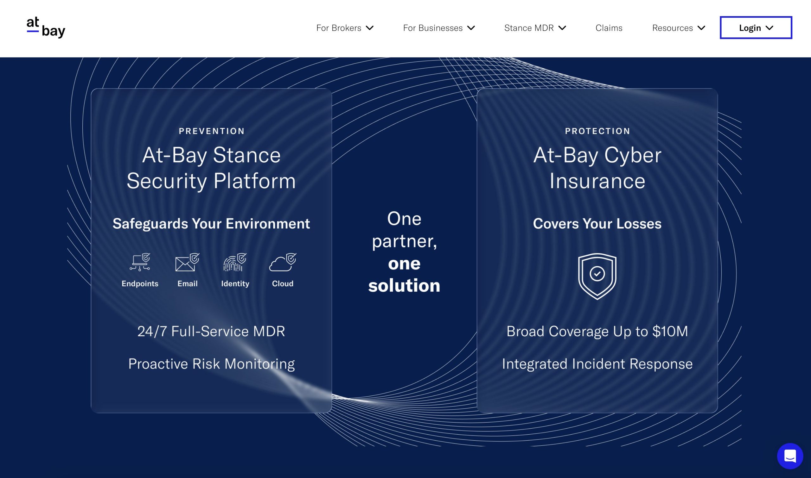The width and height of the screenshot is (811, 478).
Task: Open the For Brokers menu
Action: [345, 28]
